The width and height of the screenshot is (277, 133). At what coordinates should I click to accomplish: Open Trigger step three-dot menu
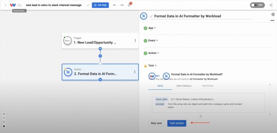pyautogui.click(x=135, y=41)
